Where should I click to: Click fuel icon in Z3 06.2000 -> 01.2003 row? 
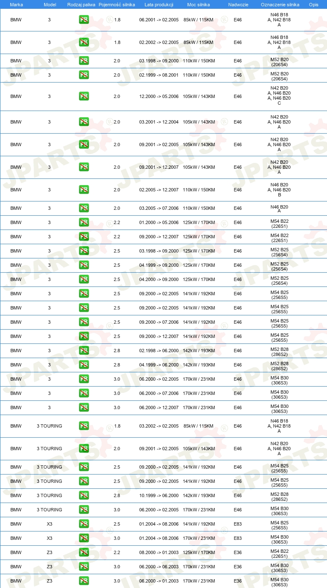[x=84, y=581]
